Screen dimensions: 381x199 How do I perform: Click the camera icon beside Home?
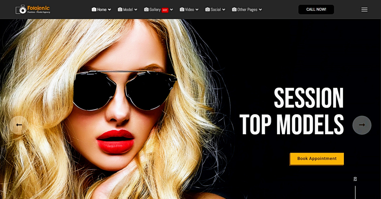(94, 10)
